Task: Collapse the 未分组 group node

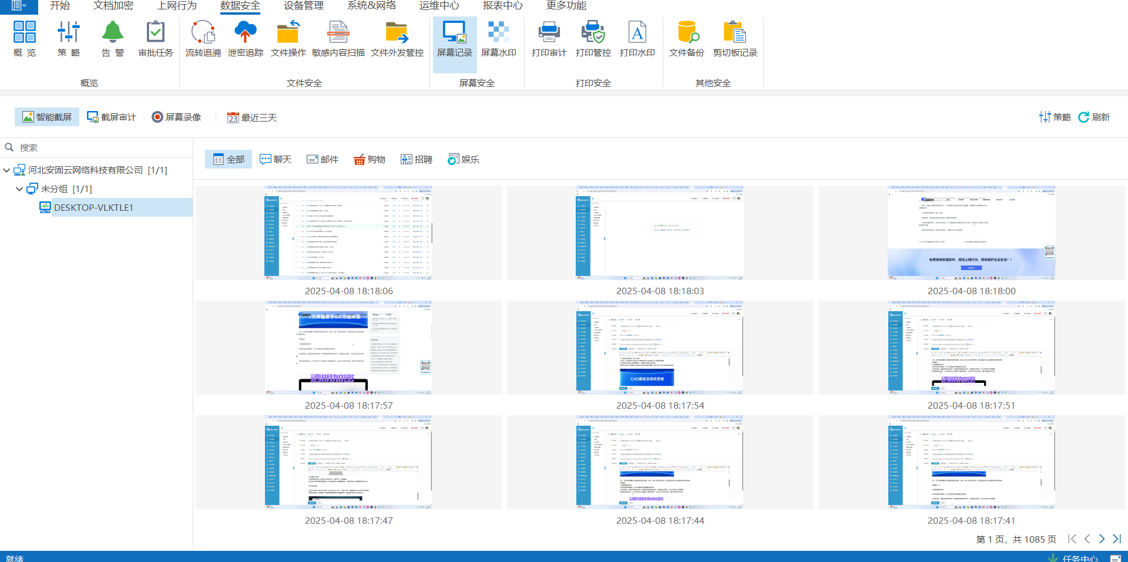Action: (x=19, y=189)
